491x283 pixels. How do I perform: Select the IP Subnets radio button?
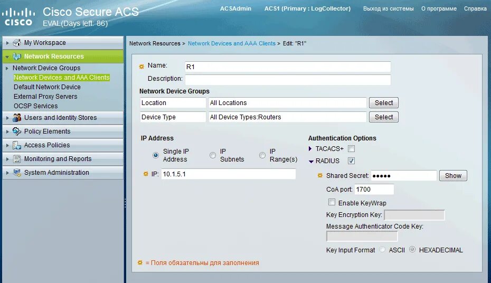(213, 155)
